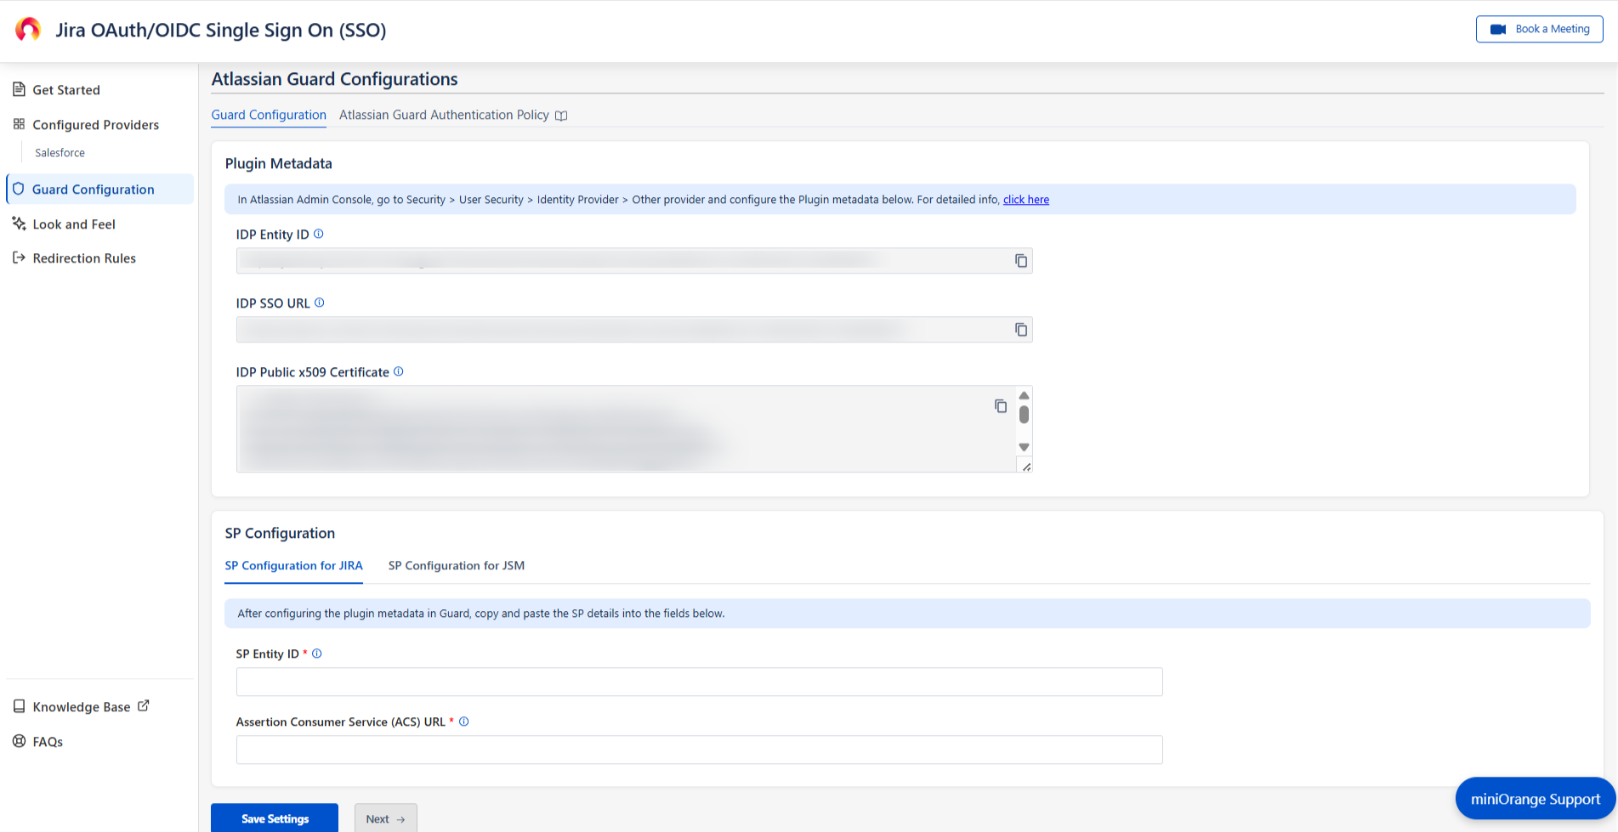Click the certificate box scrollbar thumb
Image resolution: width=1618 pixels, height=832 pixels.
click(1024, 415)
